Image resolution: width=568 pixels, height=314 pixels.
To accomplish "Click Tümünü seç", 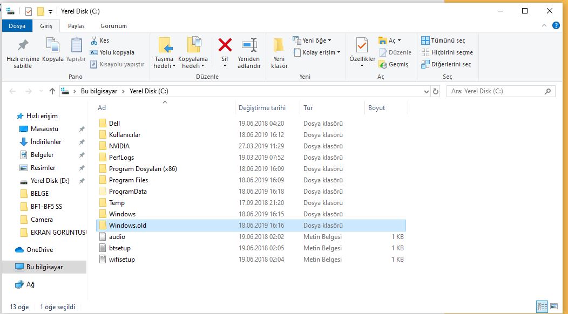I will 443,40.
